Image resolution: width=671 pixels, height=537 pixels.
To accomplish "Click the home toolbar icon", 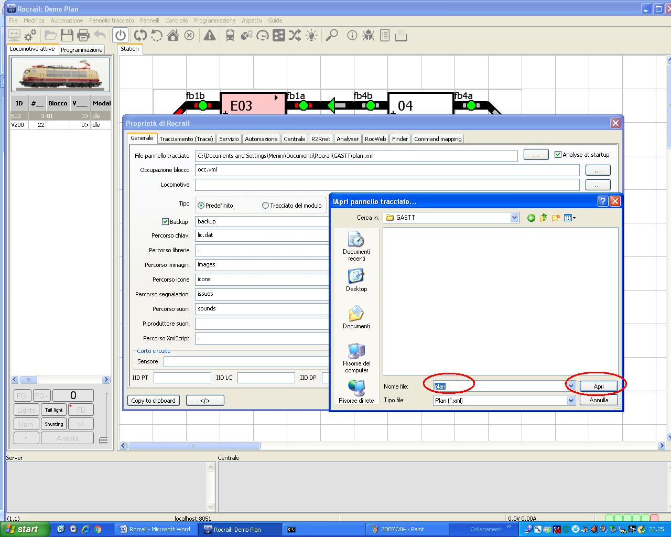I will 173,35.
